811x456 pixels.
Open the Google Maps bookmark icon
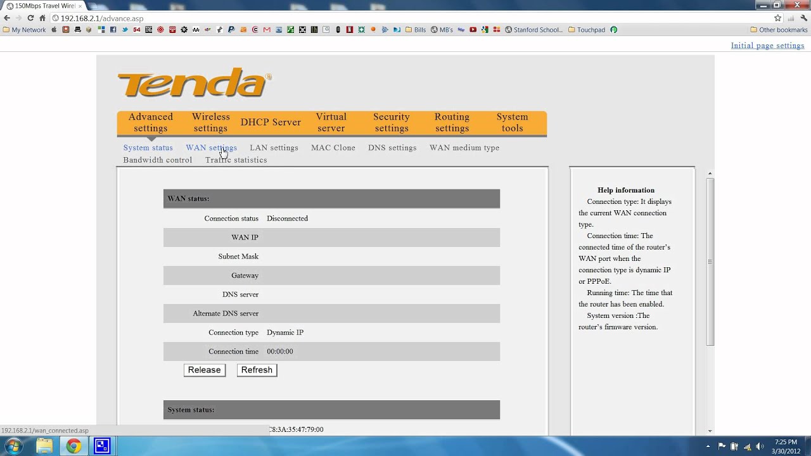(485, 30)
